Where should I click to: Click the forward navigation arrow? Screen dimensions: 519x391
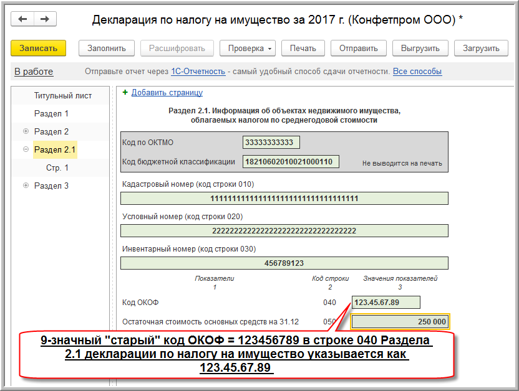click(x=44, y=19)
